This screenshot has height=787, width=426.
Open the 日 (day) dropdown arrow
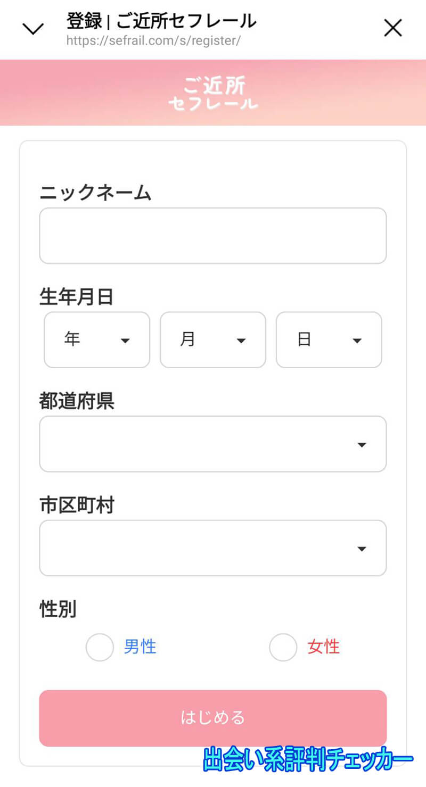tap(357, 340)
